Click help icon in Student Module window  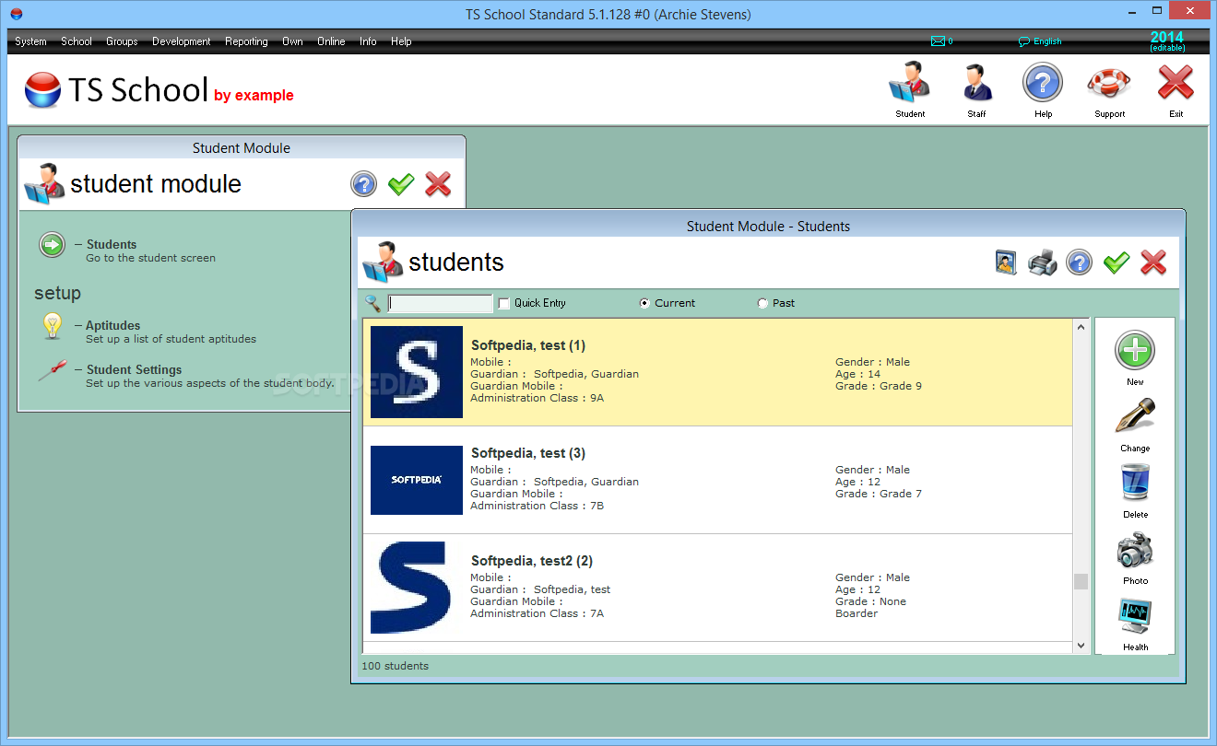tap(364, 184)
